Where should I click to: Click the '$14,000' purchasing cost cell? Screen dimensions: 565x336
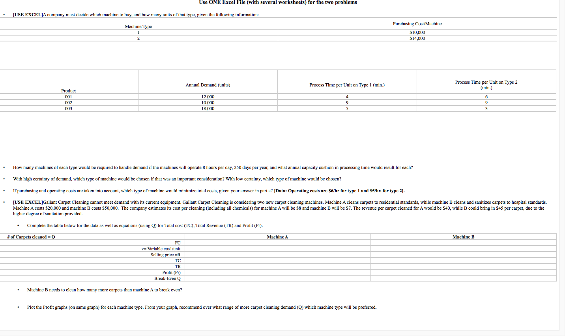[x=417, y=38]
